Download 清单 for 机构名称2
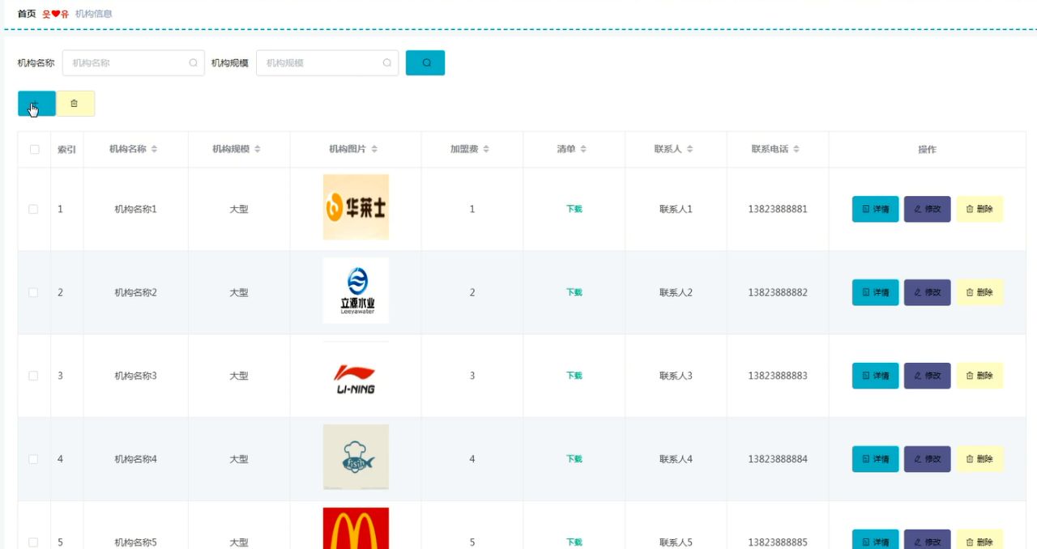The width and height of the screenshot is (1037, 549). pos(574,292)
